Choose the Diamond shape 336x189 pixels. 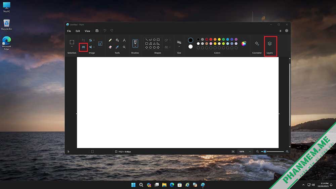click(146, 48)
